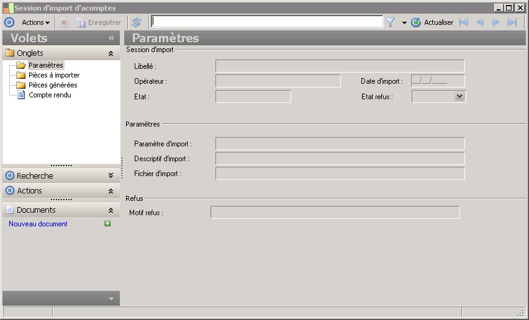Screen dimensions: 529x320
Task: Select the Paramètres tree item
Action: tap(46, 65)
